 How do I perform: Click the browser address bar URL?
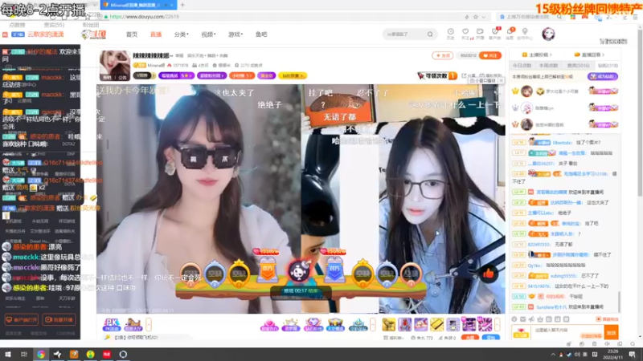[x=144, y=17]
